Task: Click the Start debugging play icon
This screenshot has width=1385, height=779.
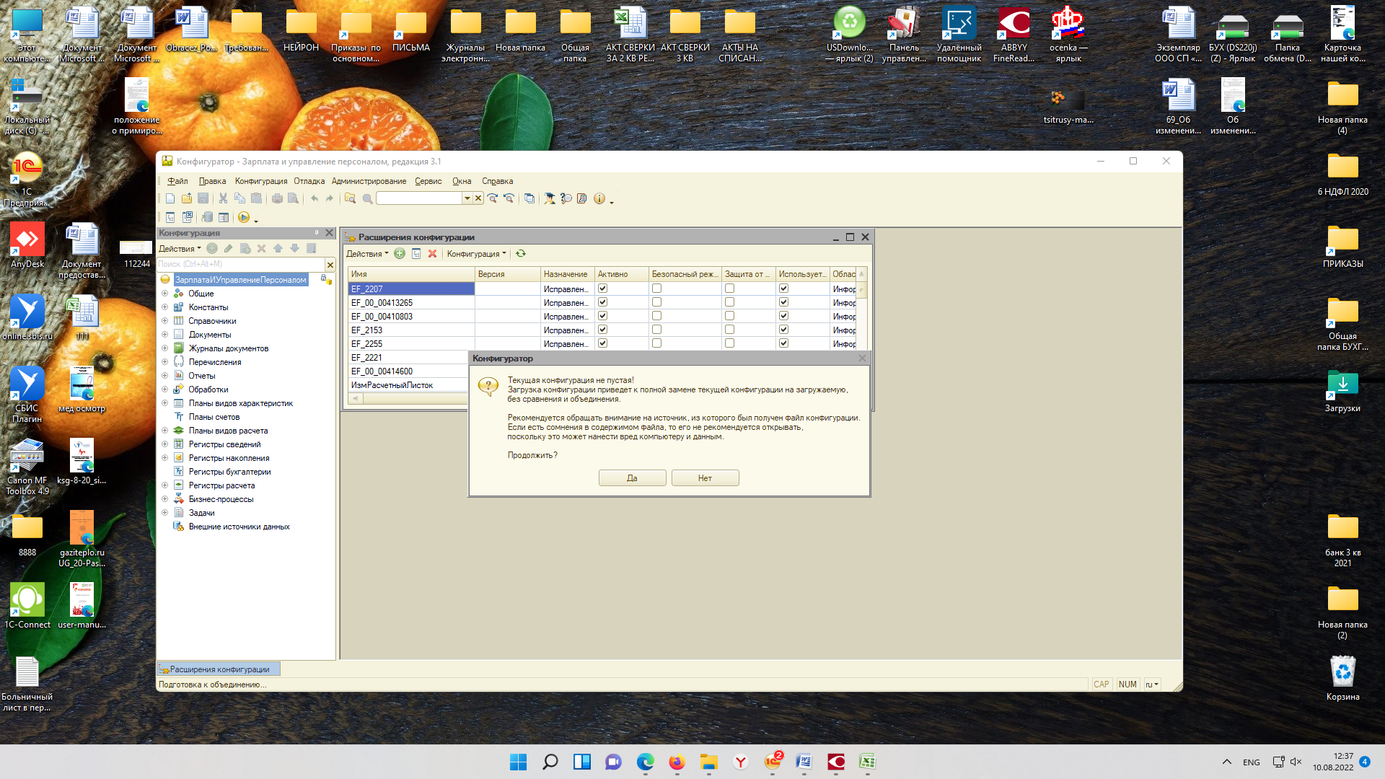Action: tap(244, 217)
